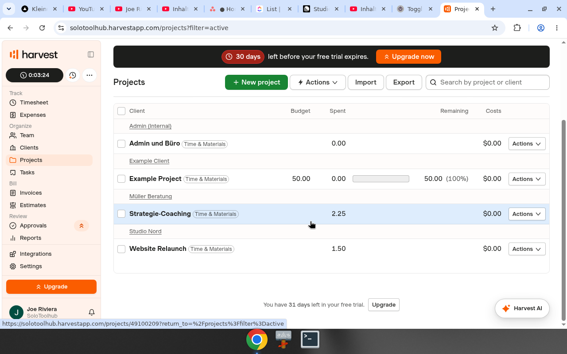
Task: Click the Settings gear icon
Action: pos(13,266)
